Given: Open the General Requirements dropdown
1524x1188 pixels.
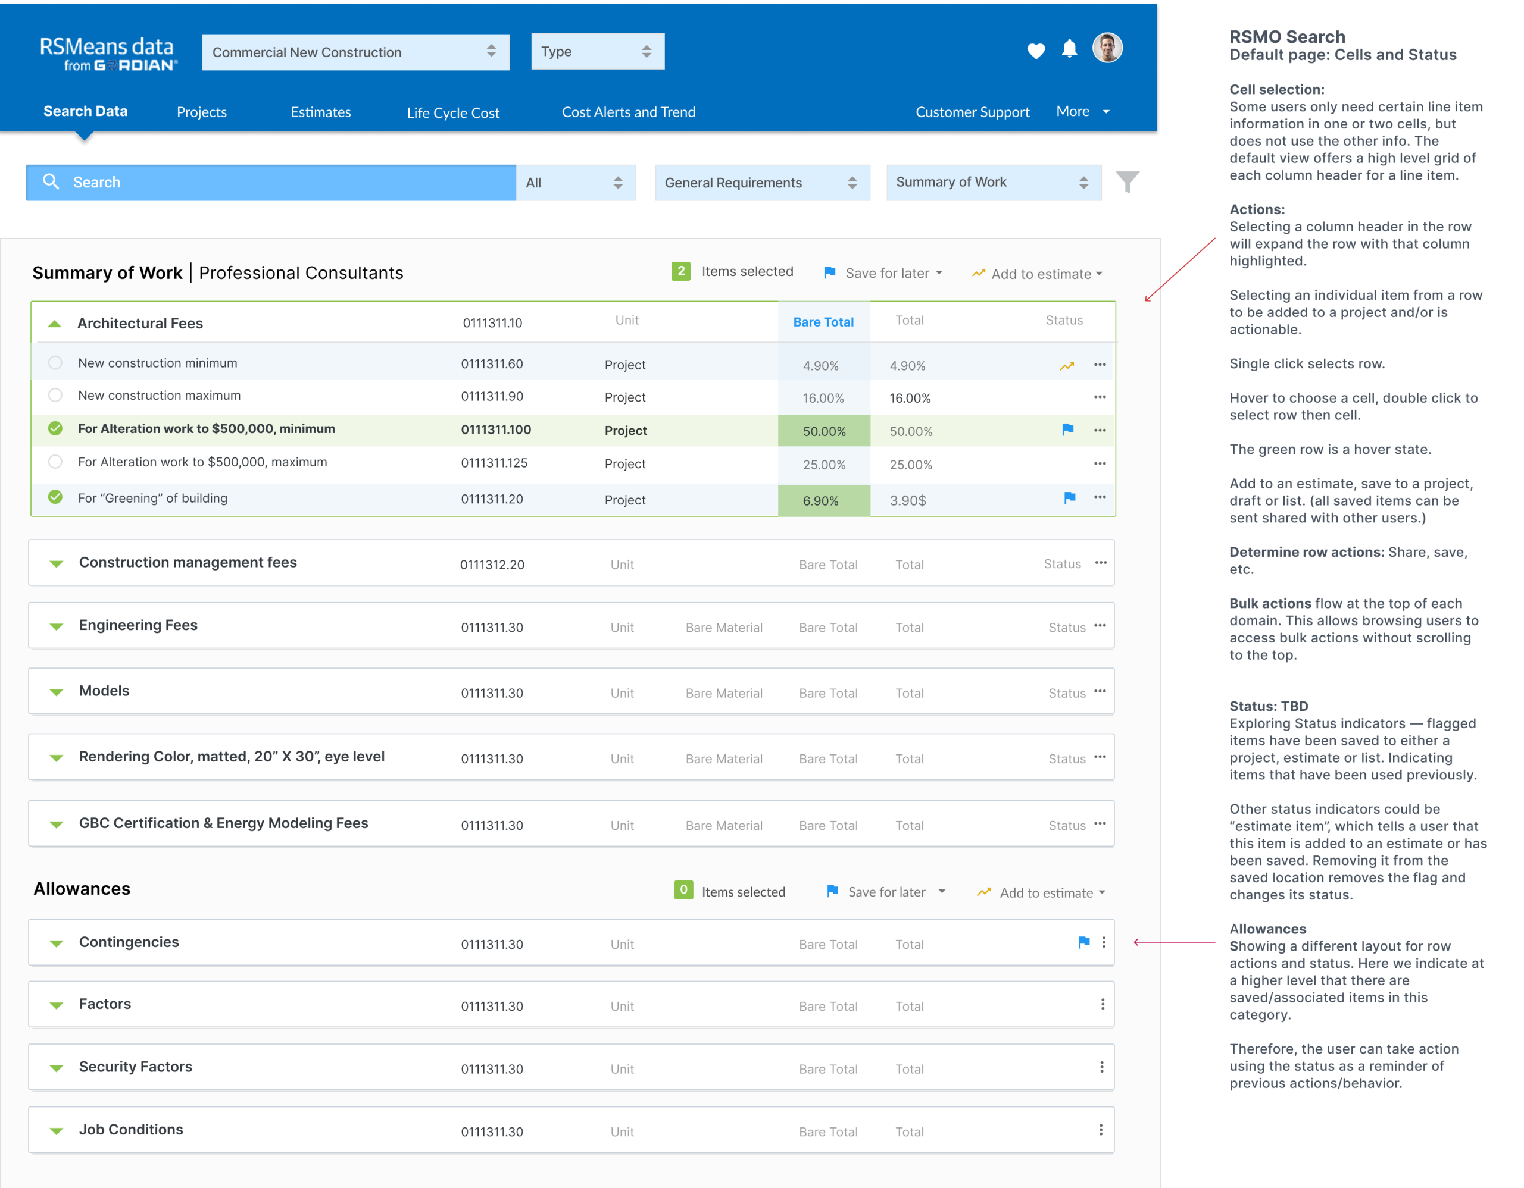Looking at the screenshot, I should [761, 183].
